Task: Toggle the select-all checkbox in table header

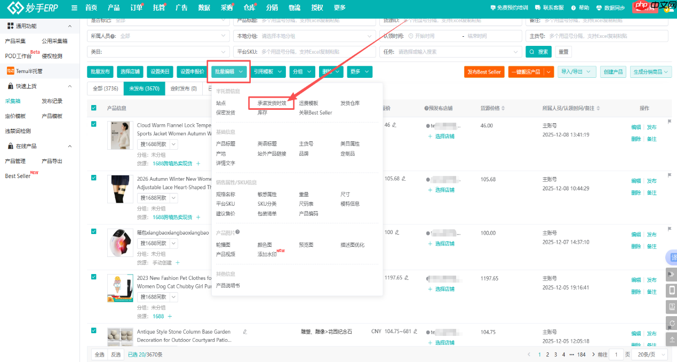Action: coord(94,108)
